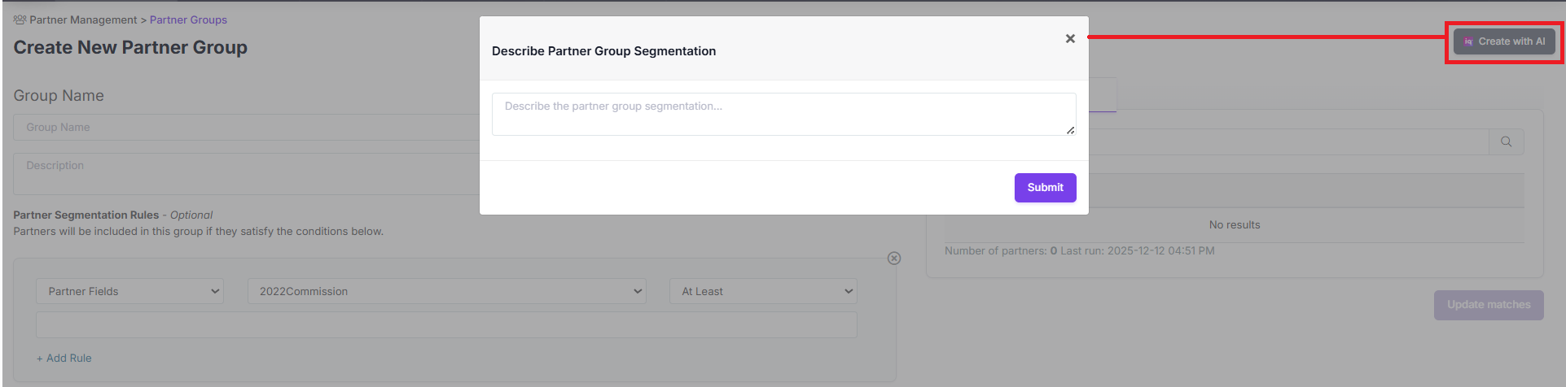Select the rule value input below the dropdowns

[446, 324]
